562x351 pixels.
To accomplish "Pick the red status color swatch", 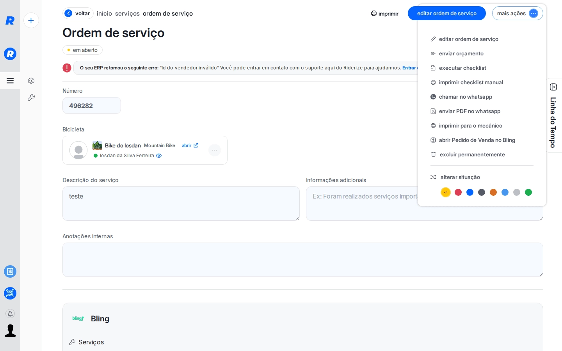I will coord(458,192).
